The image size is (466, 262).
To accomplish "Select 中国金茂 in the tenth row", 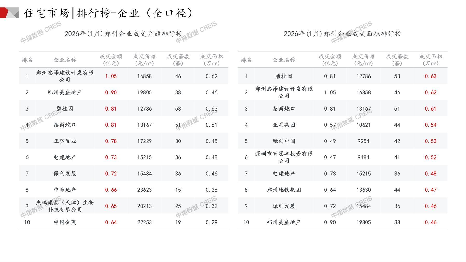I will pos(65,222).
